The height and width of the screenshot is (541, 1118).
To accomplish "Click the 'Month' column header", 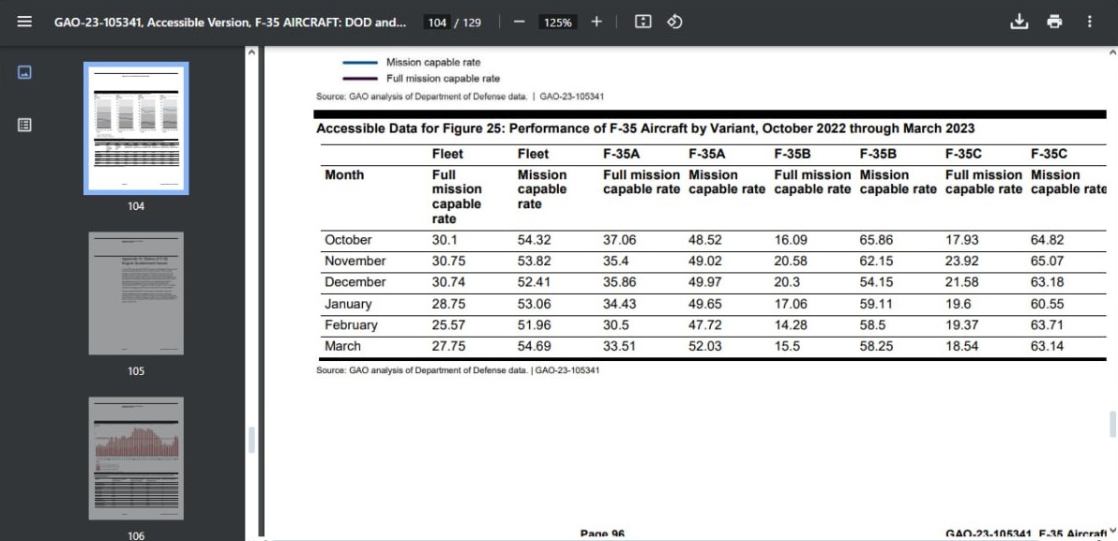I will (x=343, y=175).
